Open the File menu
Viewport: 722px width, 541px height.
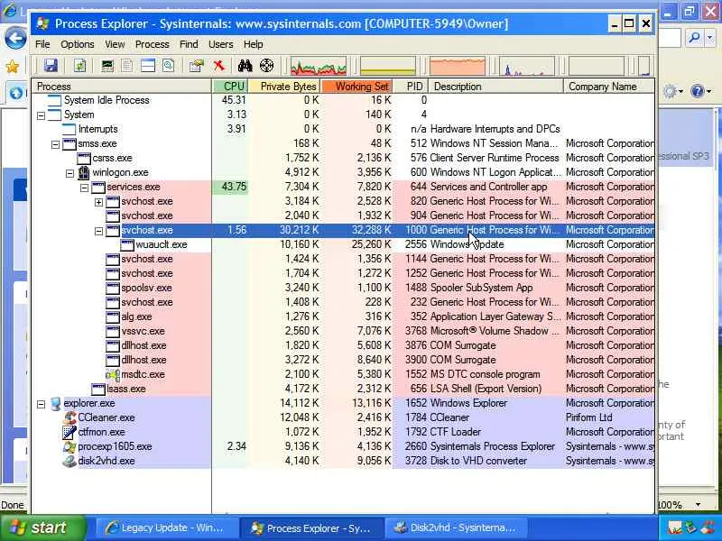click(x=42, y=44)
